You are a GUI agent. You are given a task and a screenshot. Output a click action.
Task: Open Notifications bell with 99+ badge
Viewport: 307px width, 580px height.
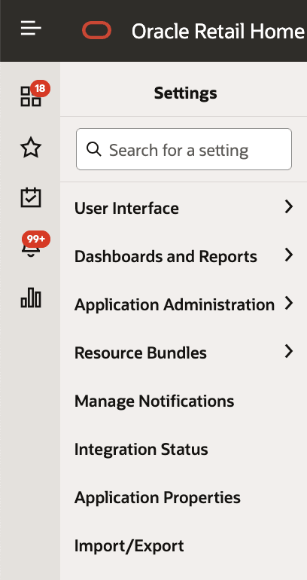[31, 247]
